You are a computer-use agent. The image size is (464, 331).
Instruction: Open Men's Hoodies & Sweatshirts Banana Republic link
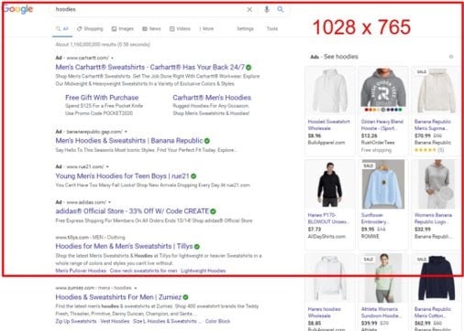tap(129, 141)
